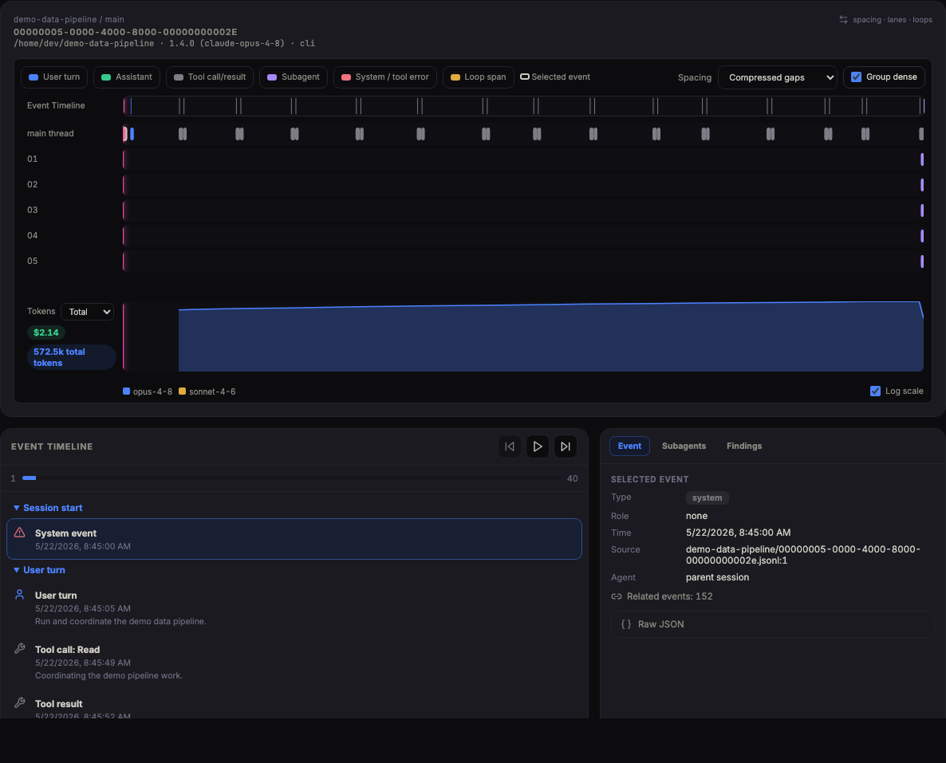Click the skip-to-first event playback icon

point(510,446)
